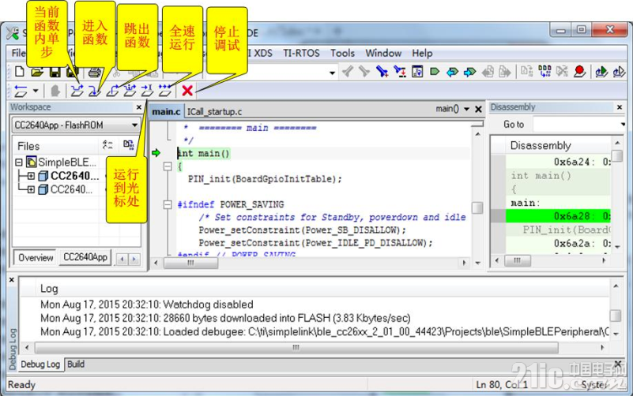Click the Step Over debug icon

point(77,91)
